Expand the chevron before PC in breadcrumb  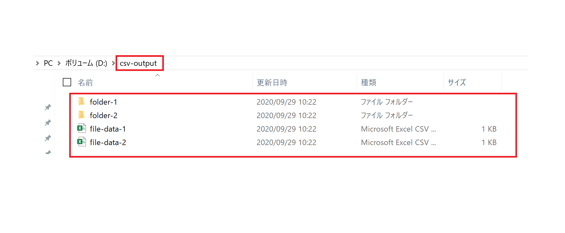[x=38, y=63]
